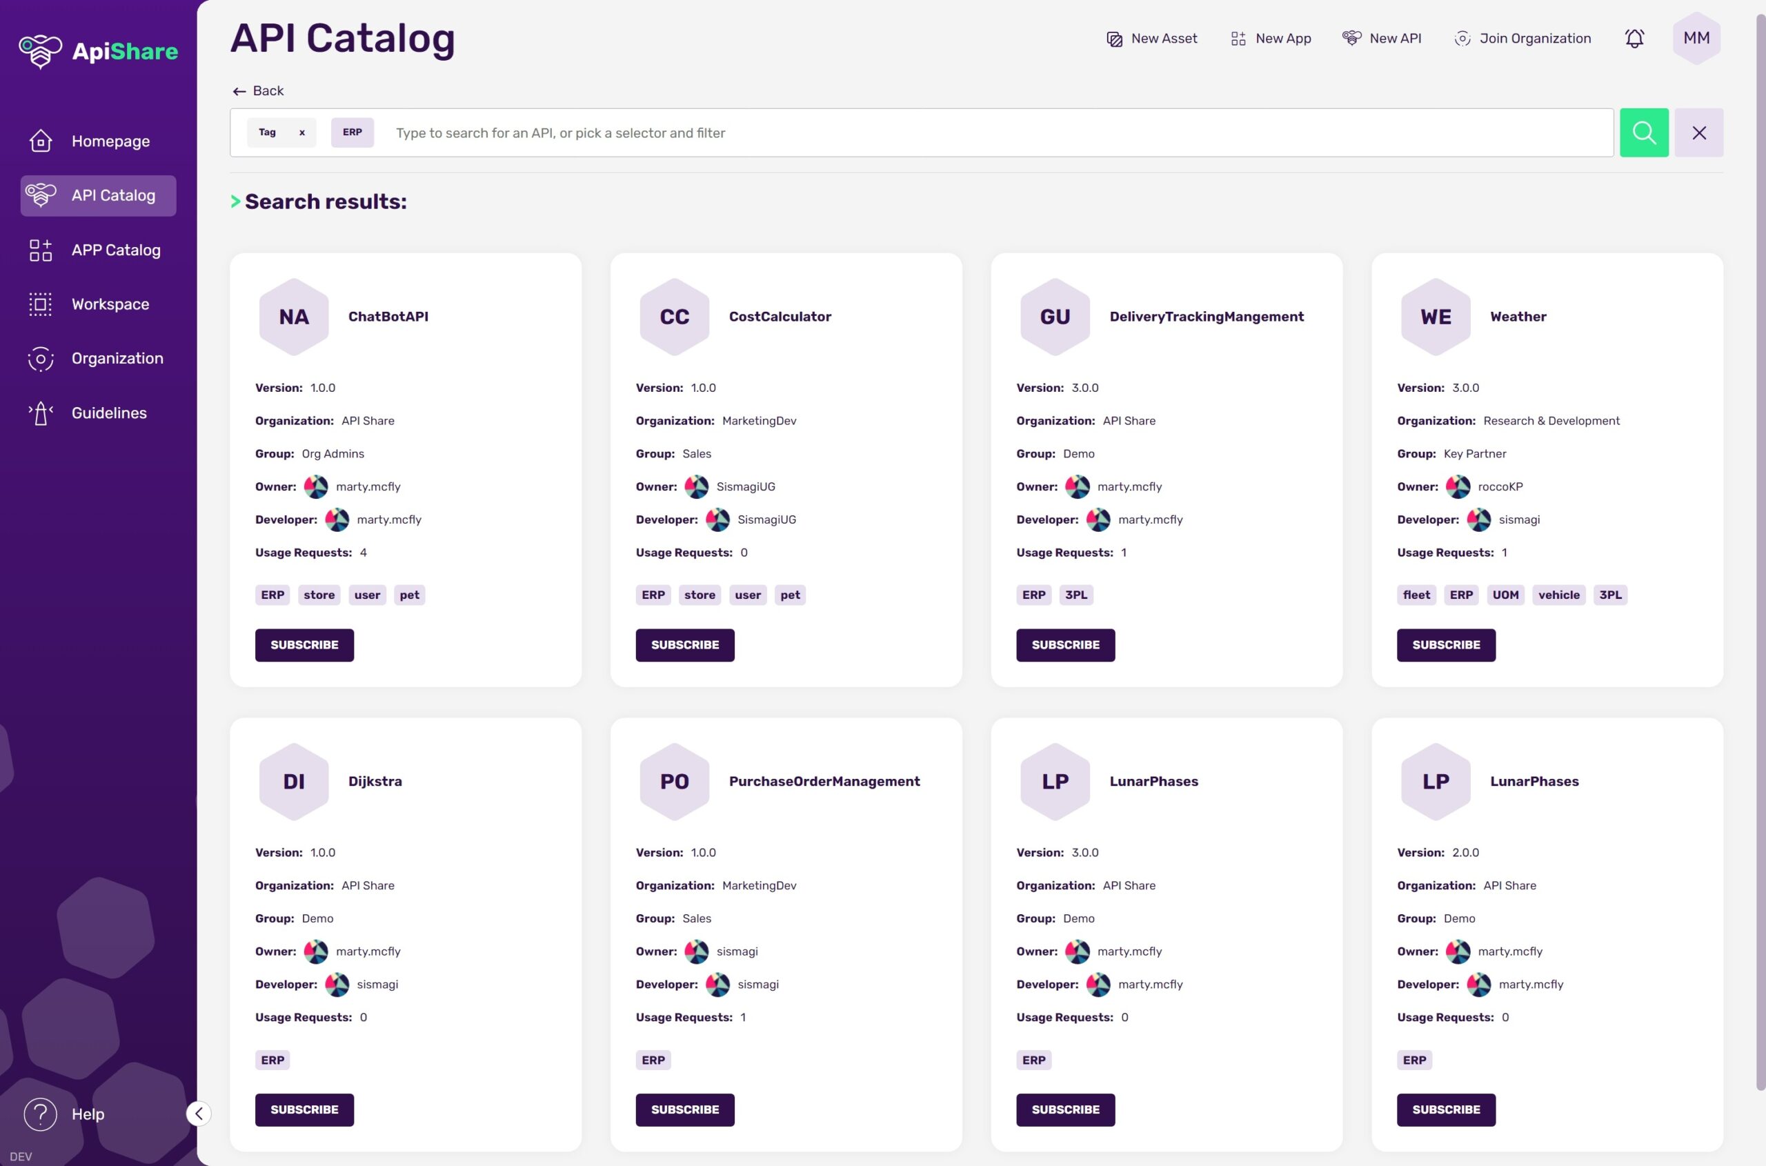Open notifications bell icon

click(1634, 39)
